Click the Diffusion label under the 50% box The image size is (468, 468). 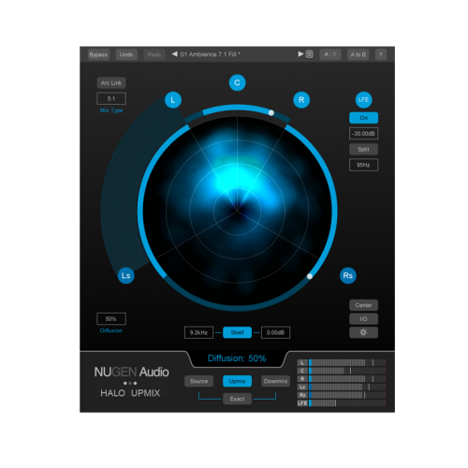[x=111, y=330]
